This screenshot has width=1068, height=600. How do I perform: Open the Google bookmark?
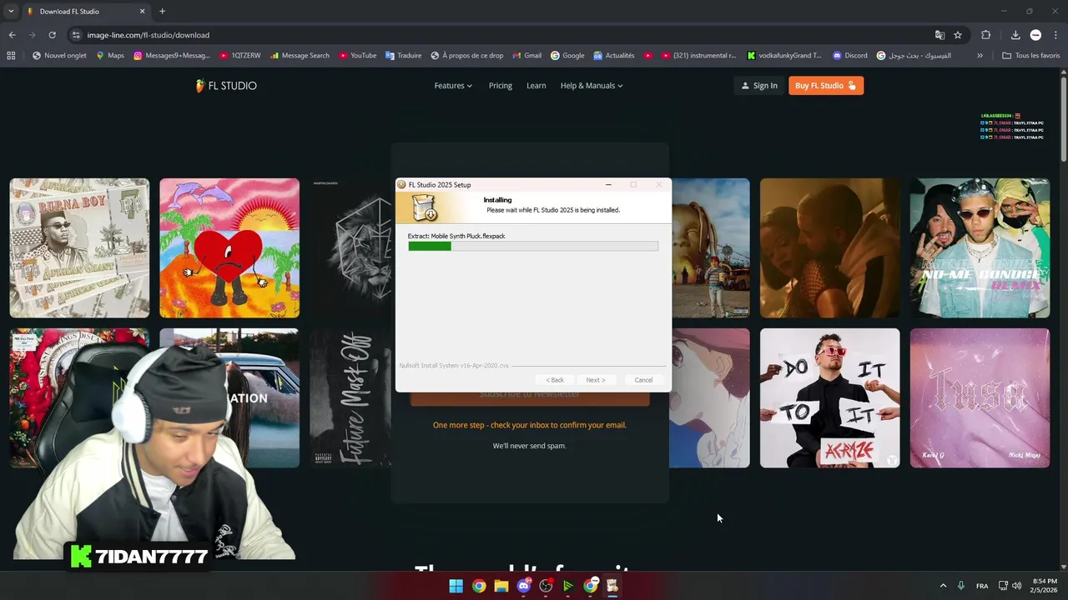click(x=567, y=56)
